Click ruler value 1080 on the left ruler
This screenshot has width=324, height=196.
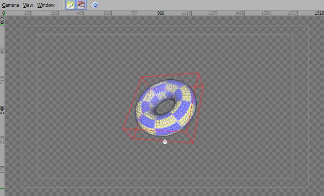click(2, 22)
